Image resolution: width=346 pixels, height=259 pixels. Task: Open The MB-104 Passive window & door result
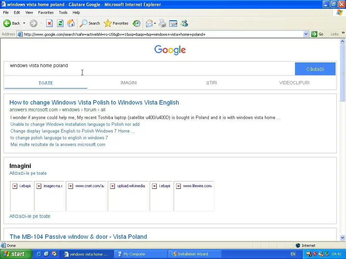click(x=78, y=237)
